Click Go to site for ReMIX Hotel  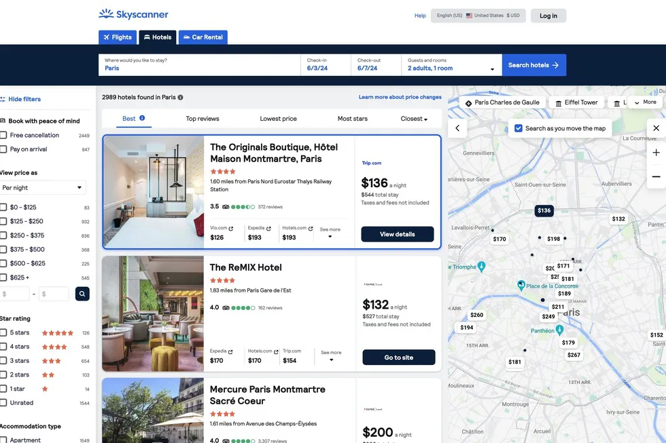(x=399, y=358)
